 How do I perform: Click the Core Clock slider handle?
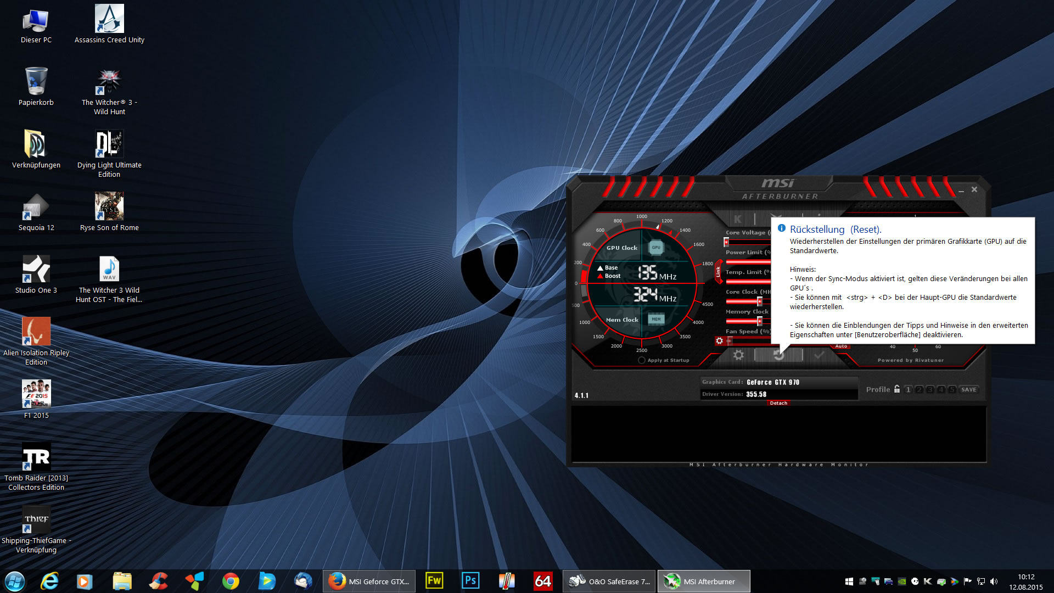tap(760, 301)
